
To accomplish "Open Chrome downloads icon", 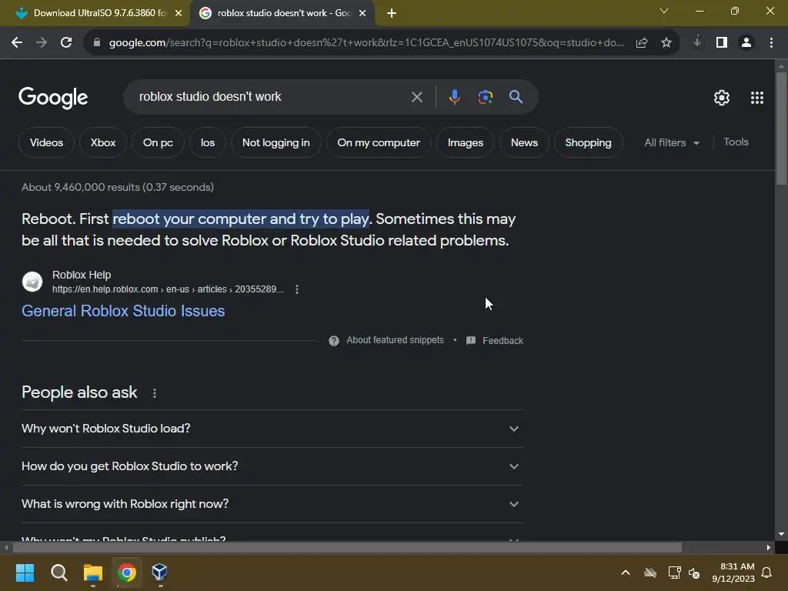I will tap(697, 42).
